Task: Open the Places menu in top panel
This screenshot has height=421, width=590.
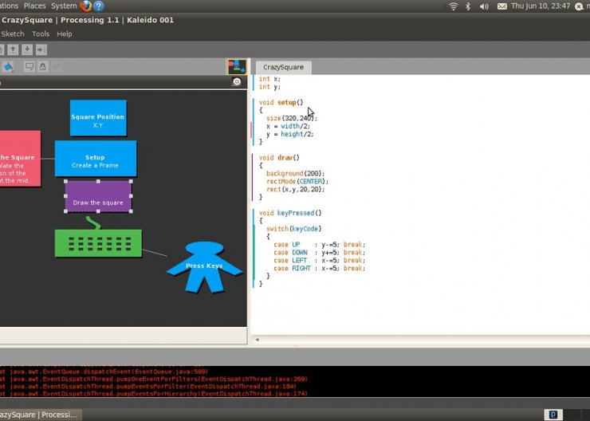Action: tap(34, 6)
